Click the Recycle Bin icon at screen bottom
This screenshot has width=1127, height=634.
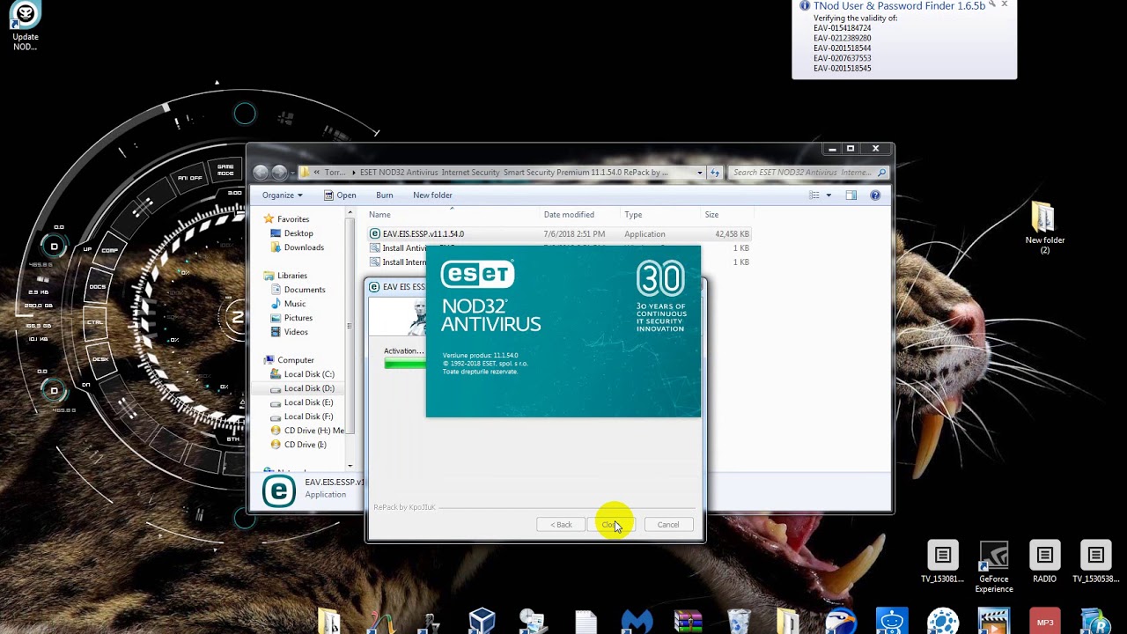pos(739,621)
